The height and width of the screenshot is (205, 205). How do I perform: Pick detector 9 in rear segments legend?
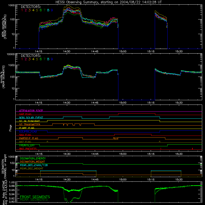point(52,59)
